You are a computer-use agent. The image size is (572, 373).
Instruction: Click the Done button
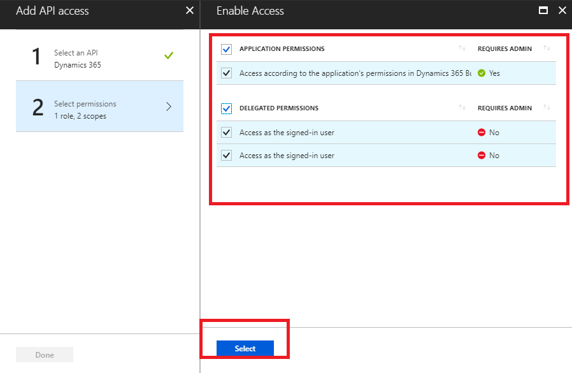(x=45, y=355)
